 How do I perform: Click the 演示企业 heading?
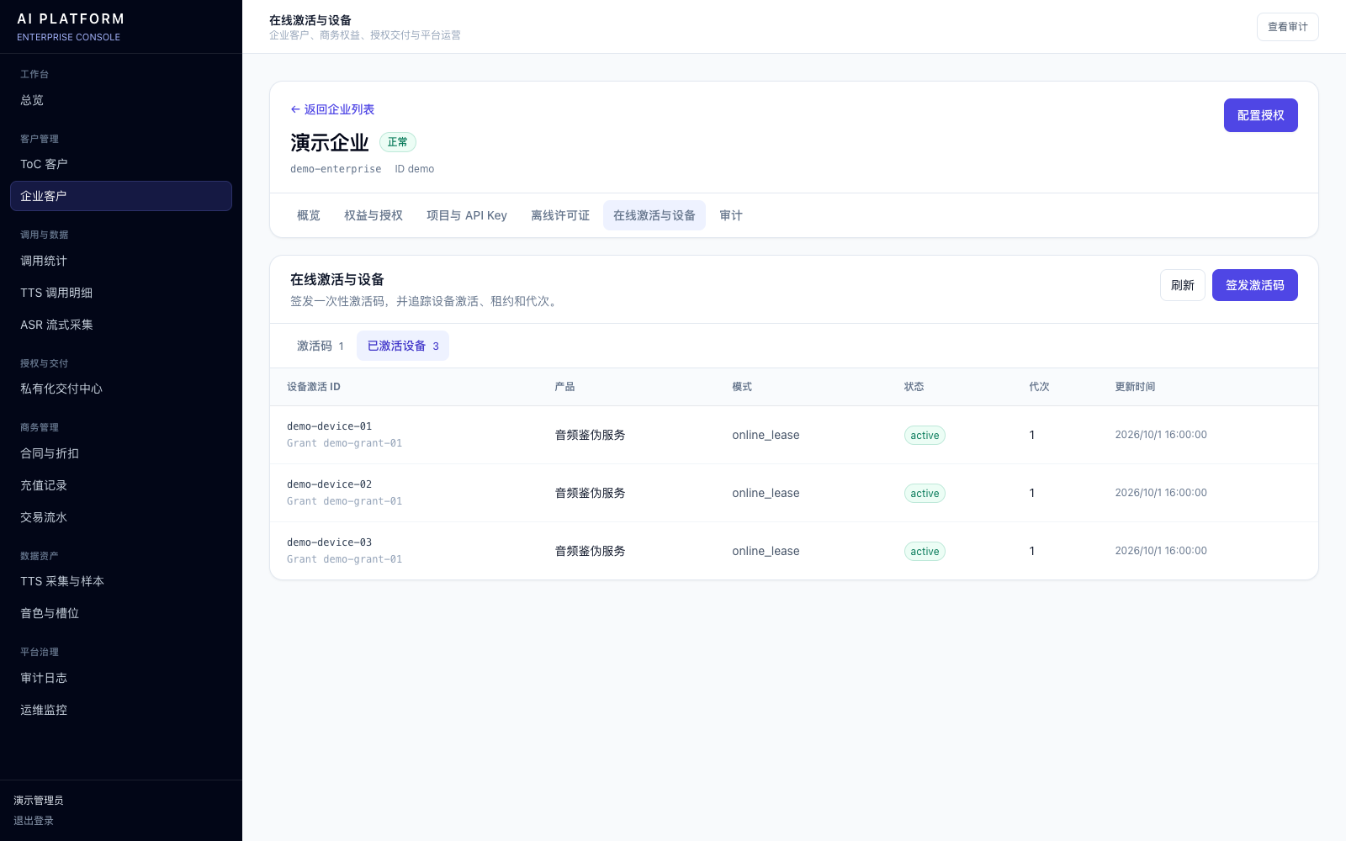click(330, 143)
